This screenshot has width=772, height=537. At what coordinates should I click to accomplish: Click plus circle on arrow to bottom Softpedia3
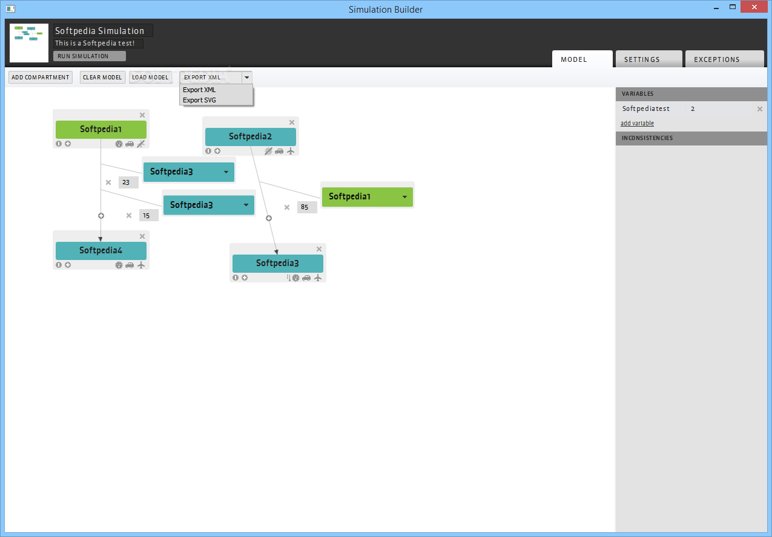(269, 218)
